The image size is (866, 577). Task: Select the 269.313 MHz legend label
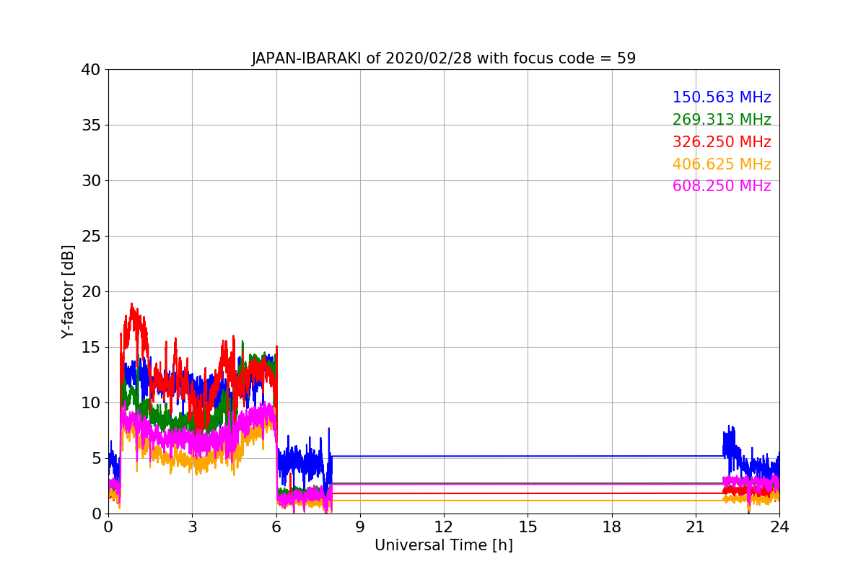pos(722,120)
